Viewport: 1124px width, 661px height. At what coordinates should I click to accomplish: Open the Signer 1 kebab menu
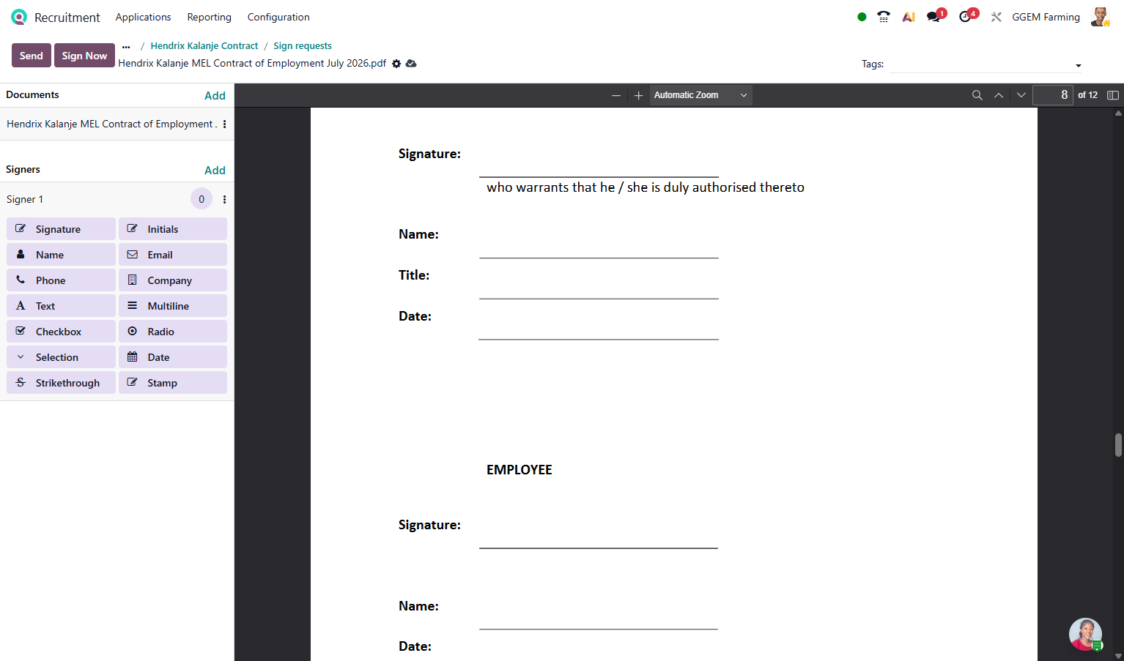224,199
